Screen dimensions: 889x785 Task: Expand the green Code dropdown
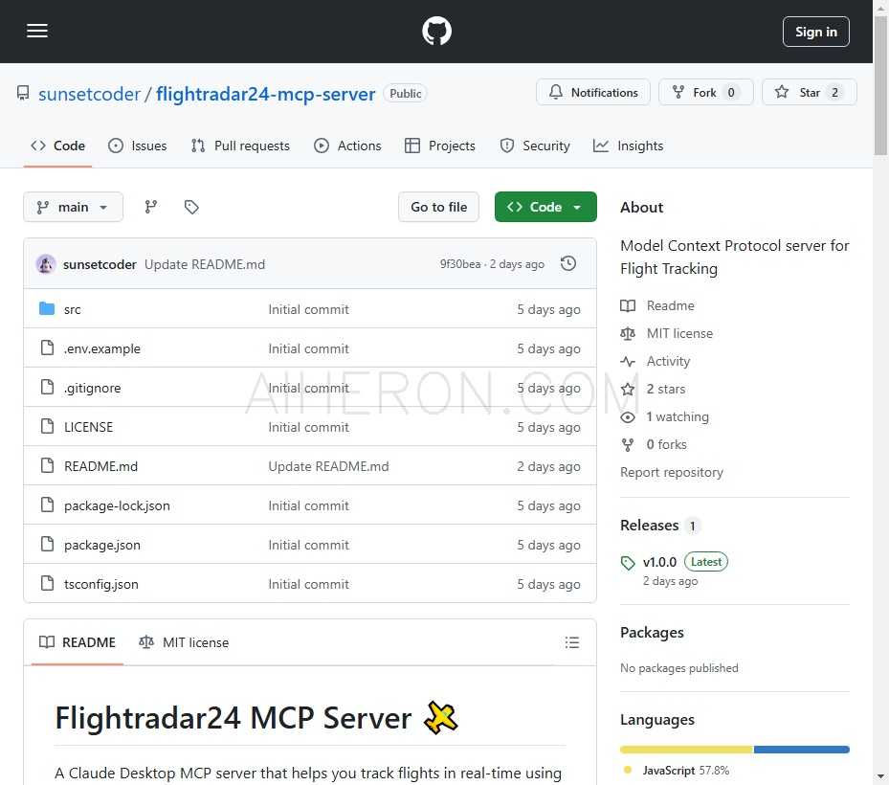click(x=545, y=207)
